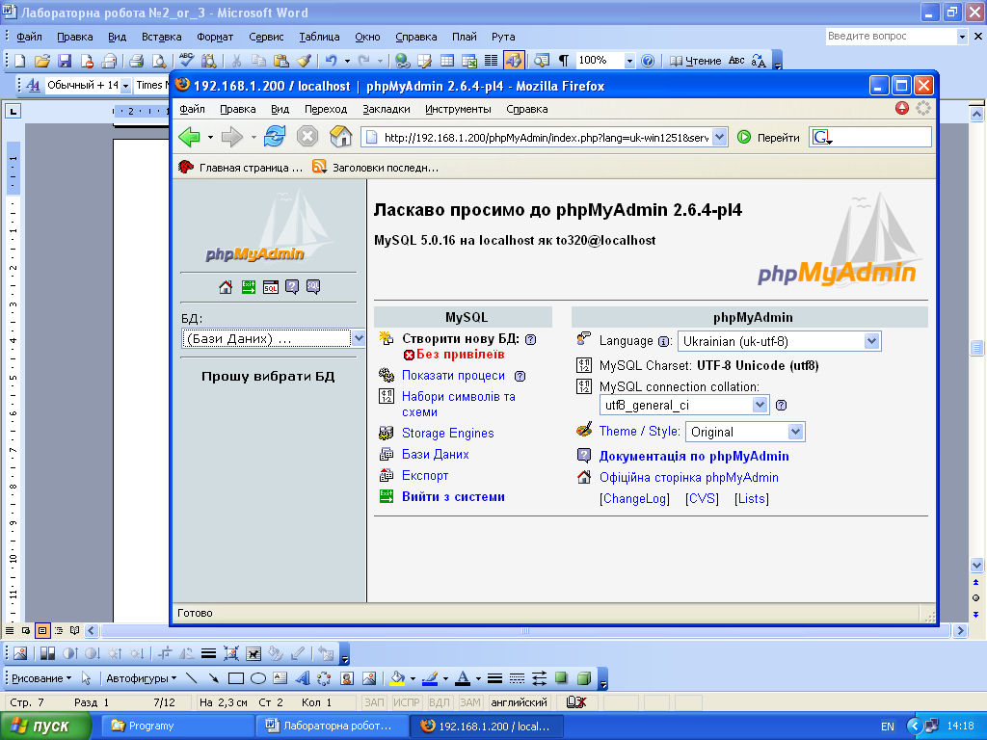Open the [ChangeLog] link
Viewport: 987px width, 740px height.
point(634,499)
